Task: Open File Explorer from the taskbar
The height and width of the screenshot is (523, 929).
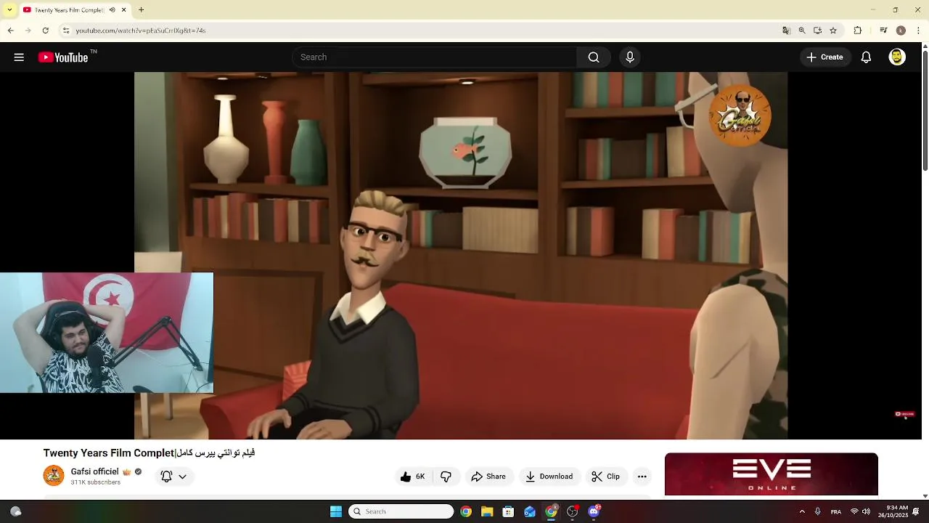Action: [x=487, y=511]
